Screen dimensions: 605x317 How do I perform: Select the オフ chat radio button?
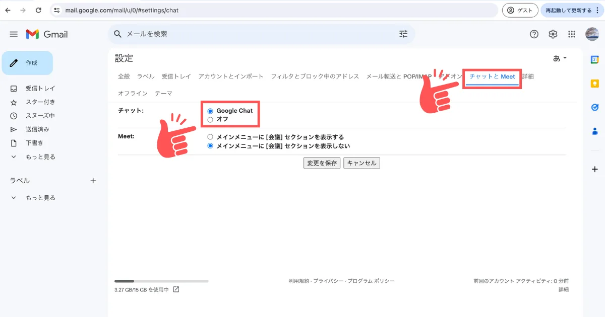(x=210, y=119)
